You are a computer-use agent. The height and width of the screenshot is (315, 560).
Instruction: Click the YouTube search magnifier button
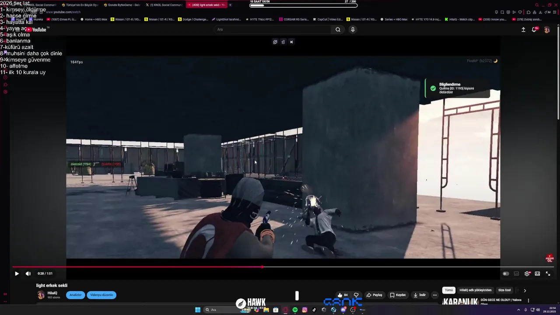point(338,29)
